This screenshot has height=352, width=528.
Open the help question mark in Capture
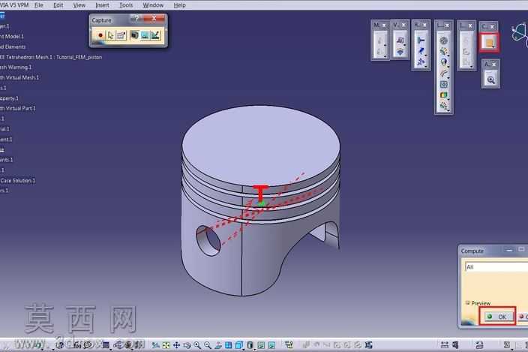pyautogui.click(x=136, y=19)
